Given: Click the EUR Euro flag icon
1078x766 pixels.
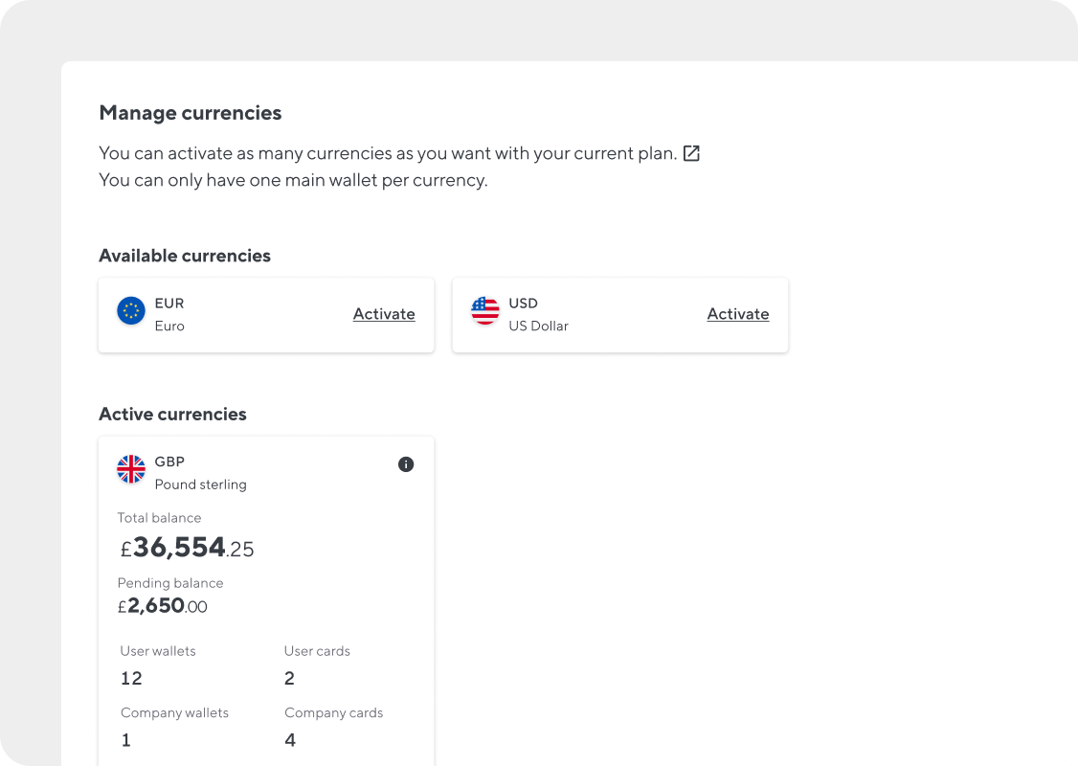Looking at the screenshot, I should 130,312.
